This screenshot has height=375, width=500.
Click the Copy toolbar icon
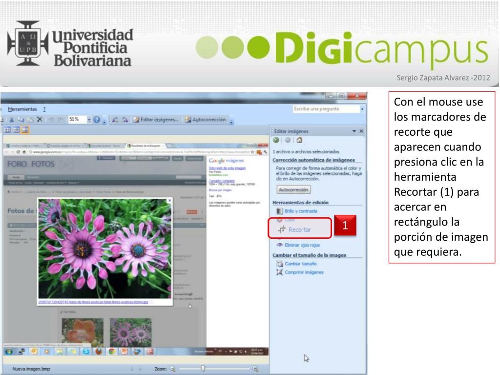[x=21, y=120]
